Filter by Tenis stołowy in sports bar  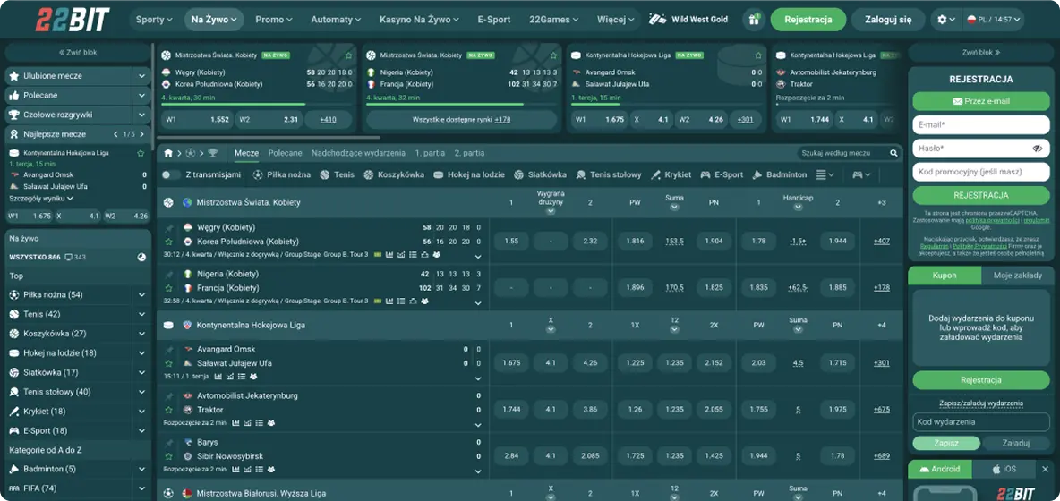pos(609,174)
